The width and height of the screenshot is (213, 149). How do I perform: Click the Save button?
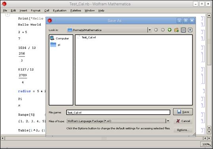[183, 112]
